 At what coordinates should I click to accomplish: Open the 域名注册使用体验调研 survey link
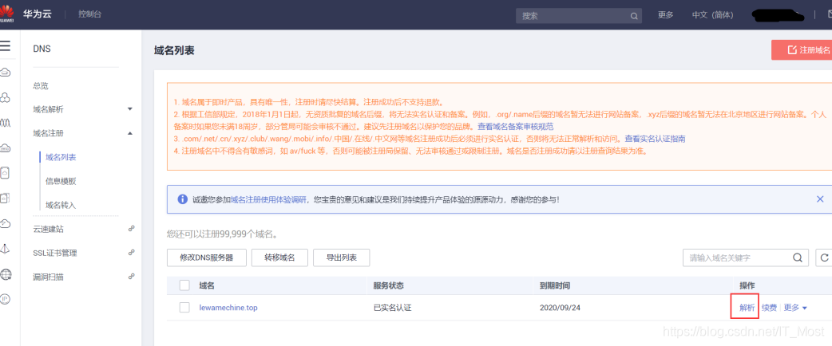268,200
